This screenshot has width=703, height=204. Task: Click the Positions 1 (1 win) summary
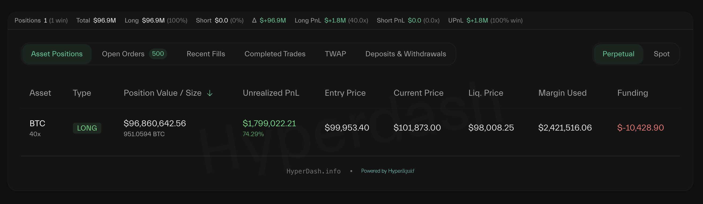tap(41, 20)
